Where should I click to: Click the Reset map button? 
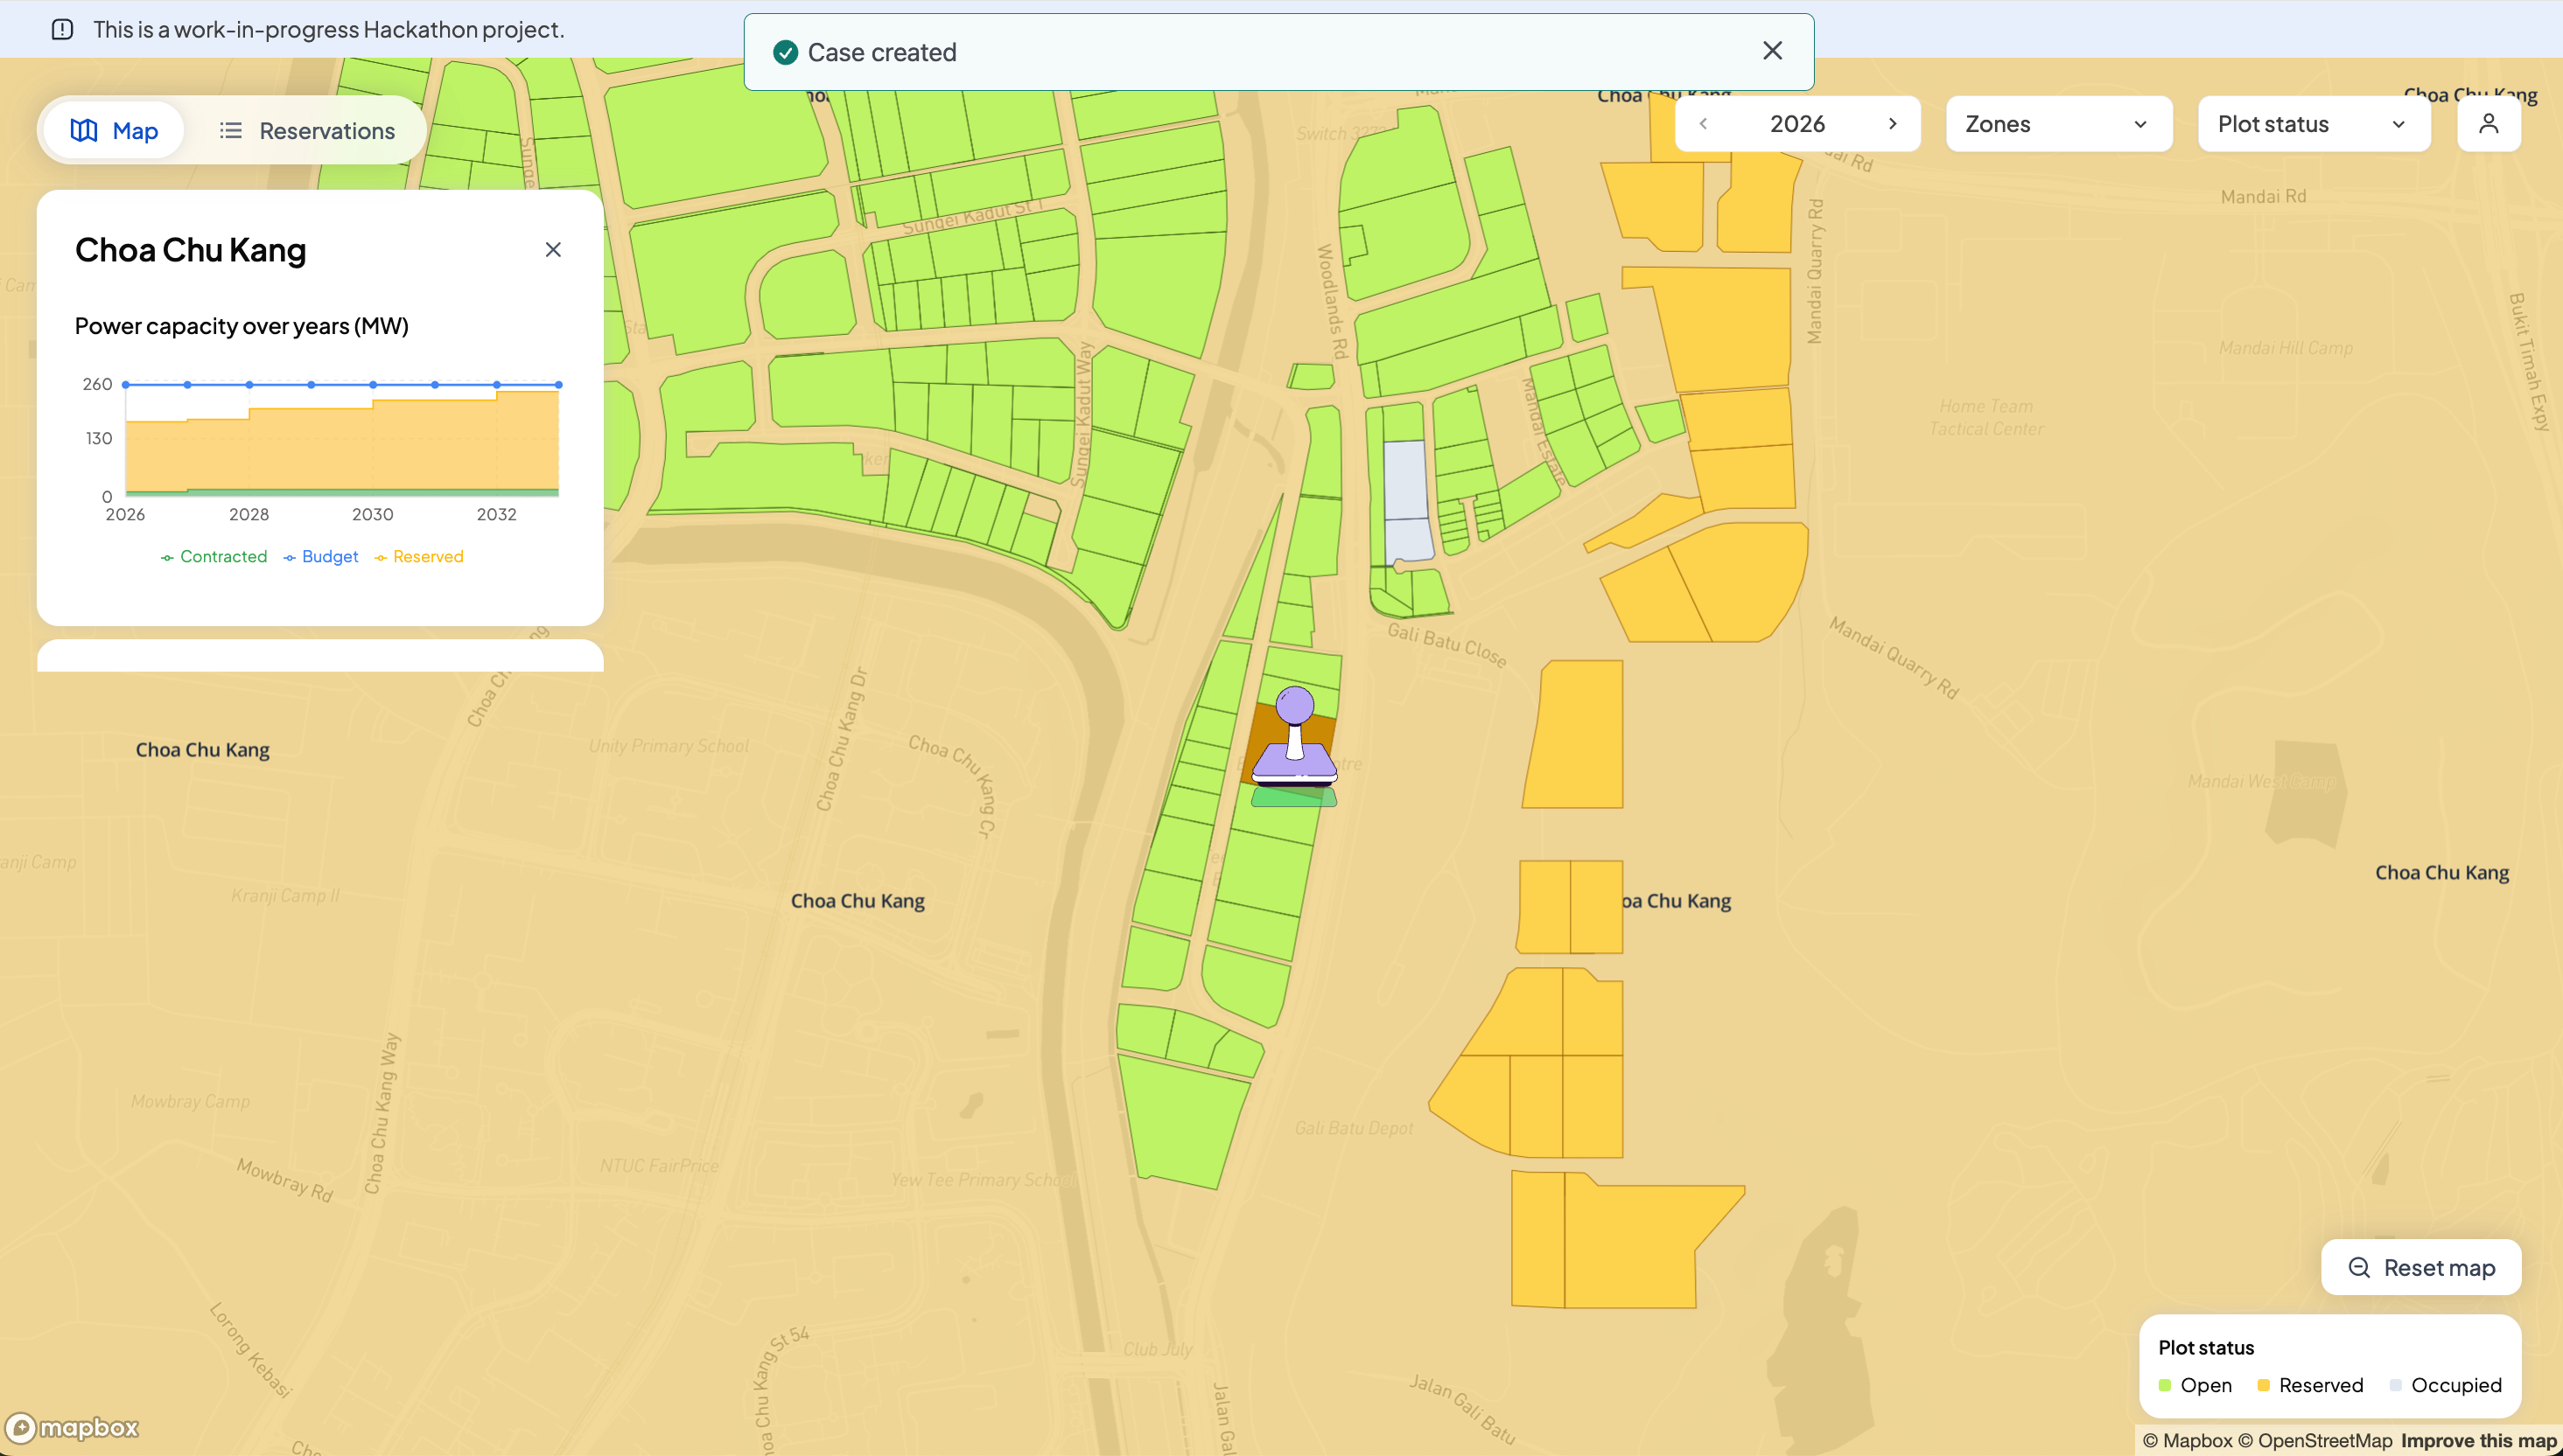click(2421, 1267)
